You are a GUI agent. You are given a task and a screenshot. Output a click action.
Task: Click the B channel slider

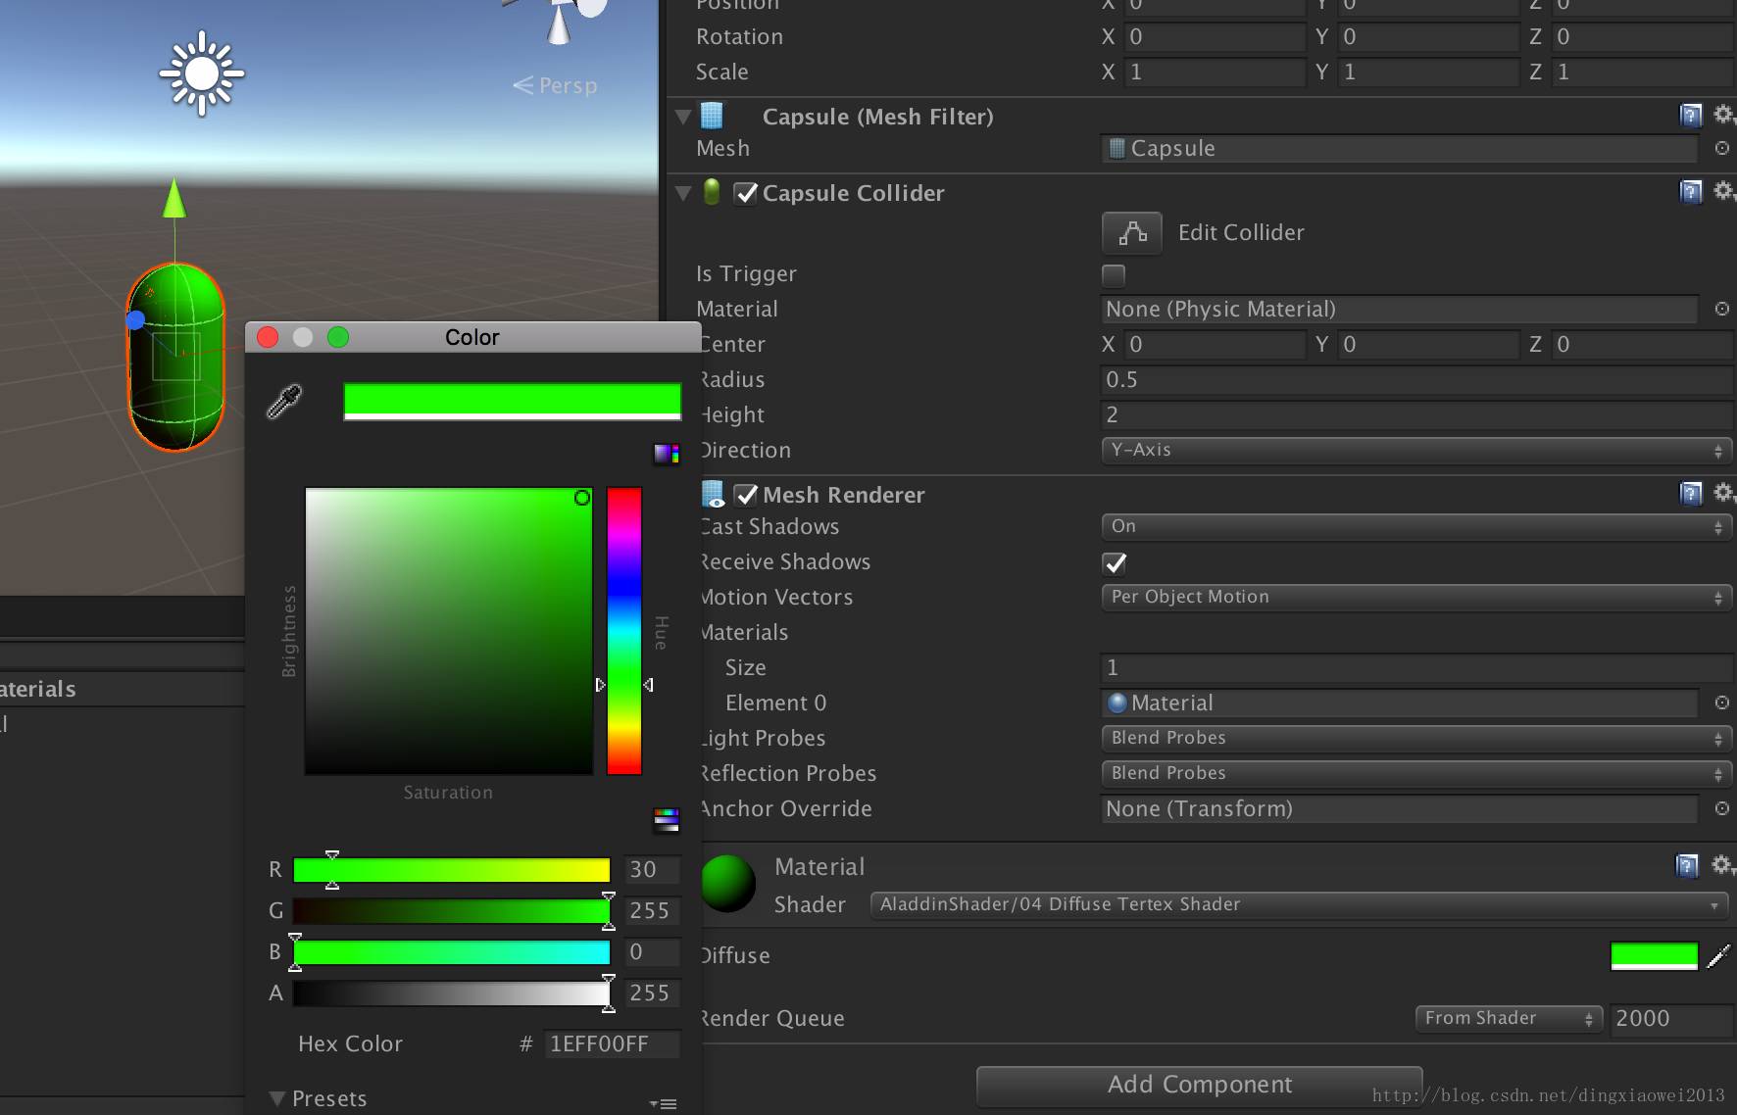pos(451,951)
